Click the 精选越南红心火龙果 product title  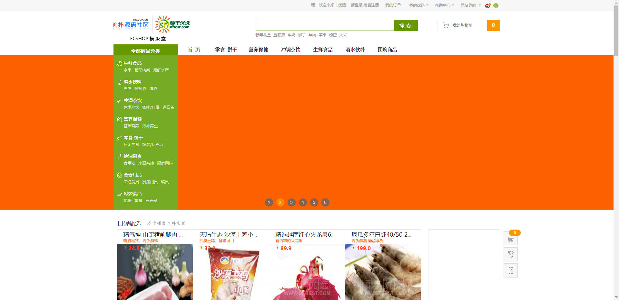tap(305, 235)
